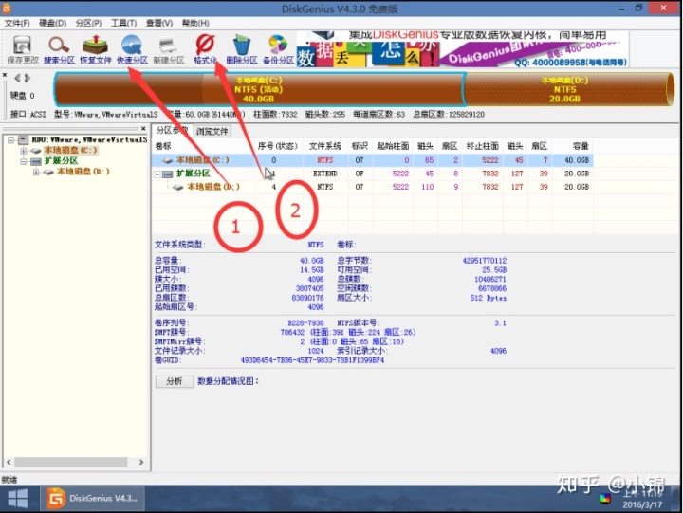The width and height of the screenshot is (683, 513).
Task: Switch to the 分区参数 tab
Action: point(172,130)
